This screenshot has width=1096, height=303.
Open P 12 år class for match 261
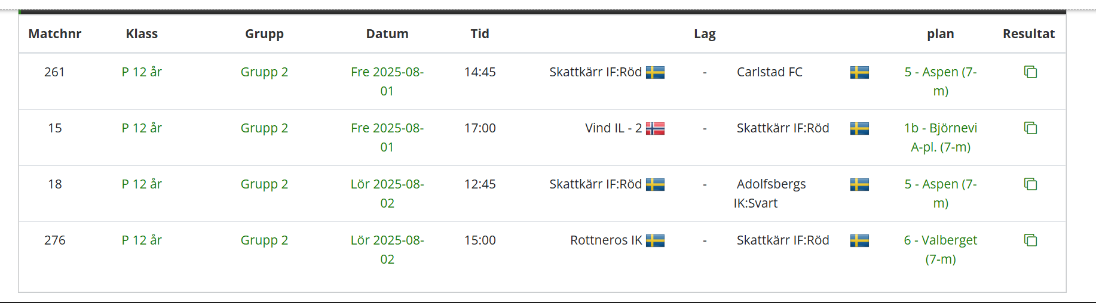tap(142, 72)
